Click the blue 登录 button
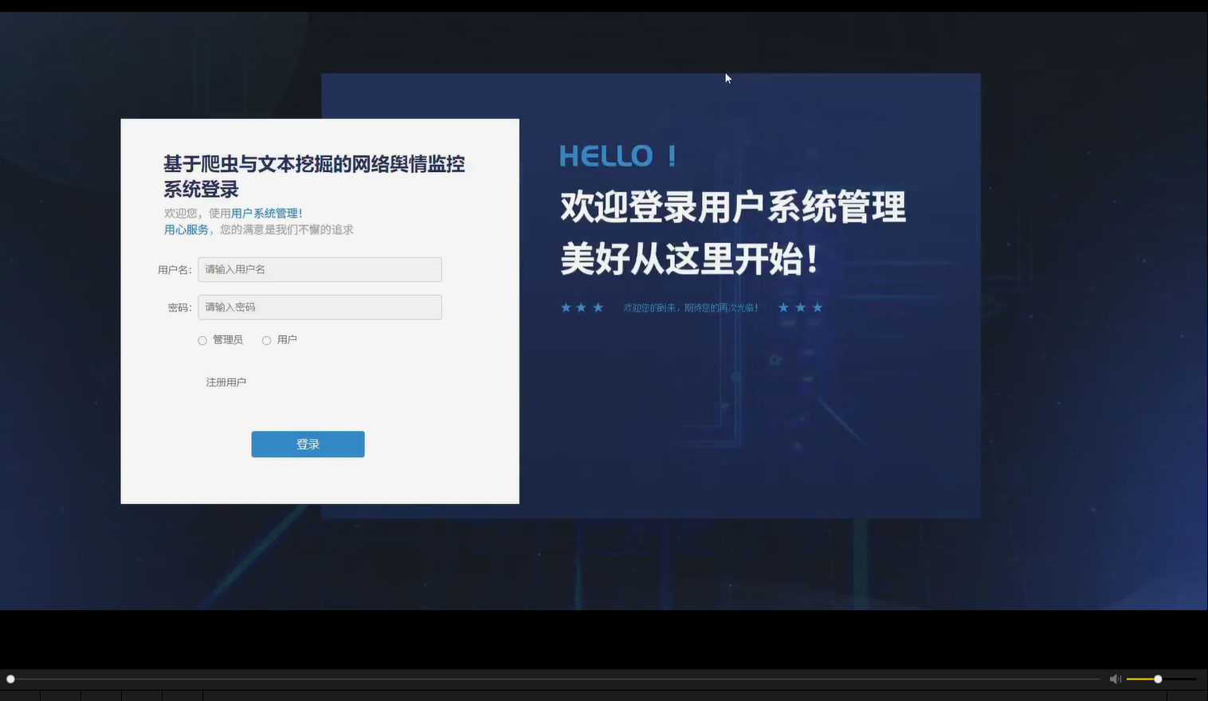The image size is (1208, 701). pyautogui.click(x=308, y=444)
